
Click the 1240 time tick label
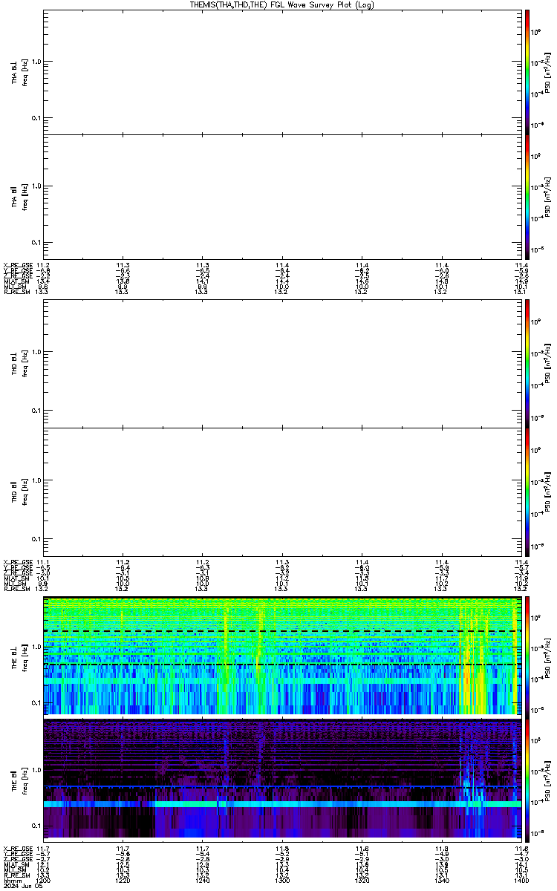point(202,880)
